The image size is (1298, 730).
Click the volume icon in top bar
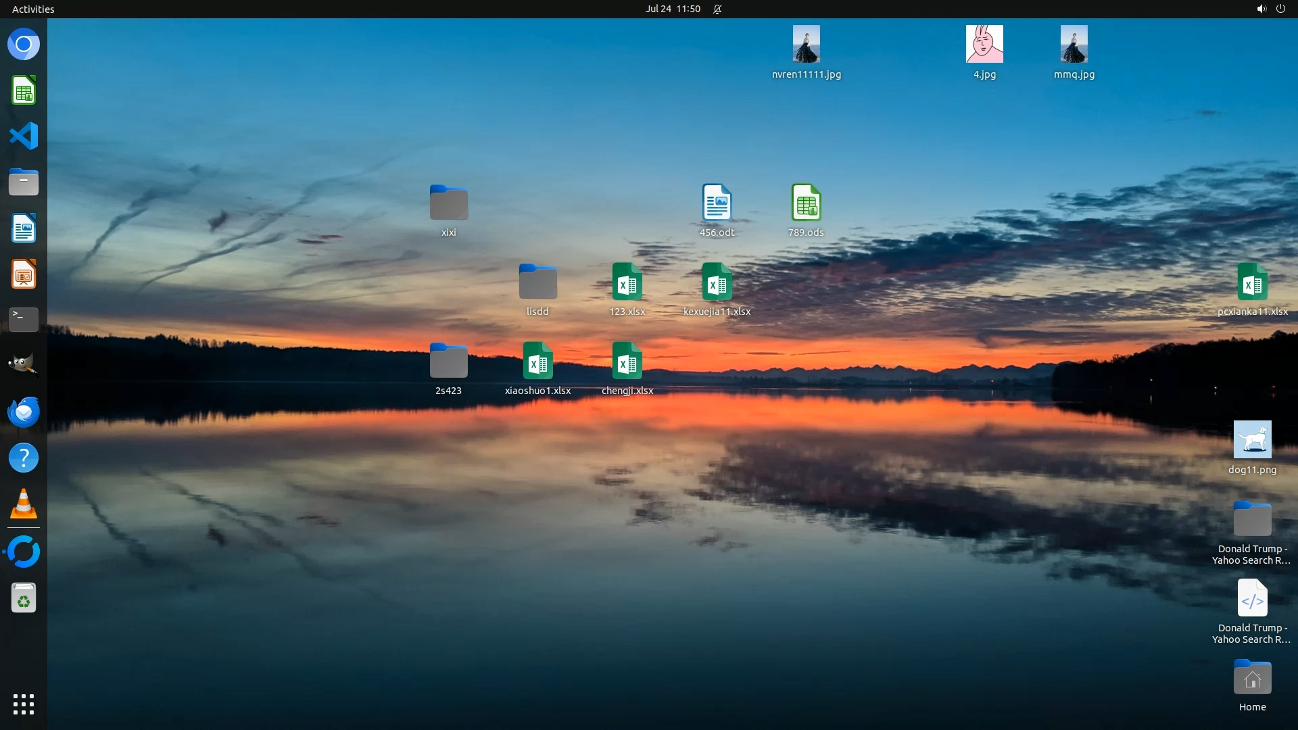click(x=1261, y=9)
